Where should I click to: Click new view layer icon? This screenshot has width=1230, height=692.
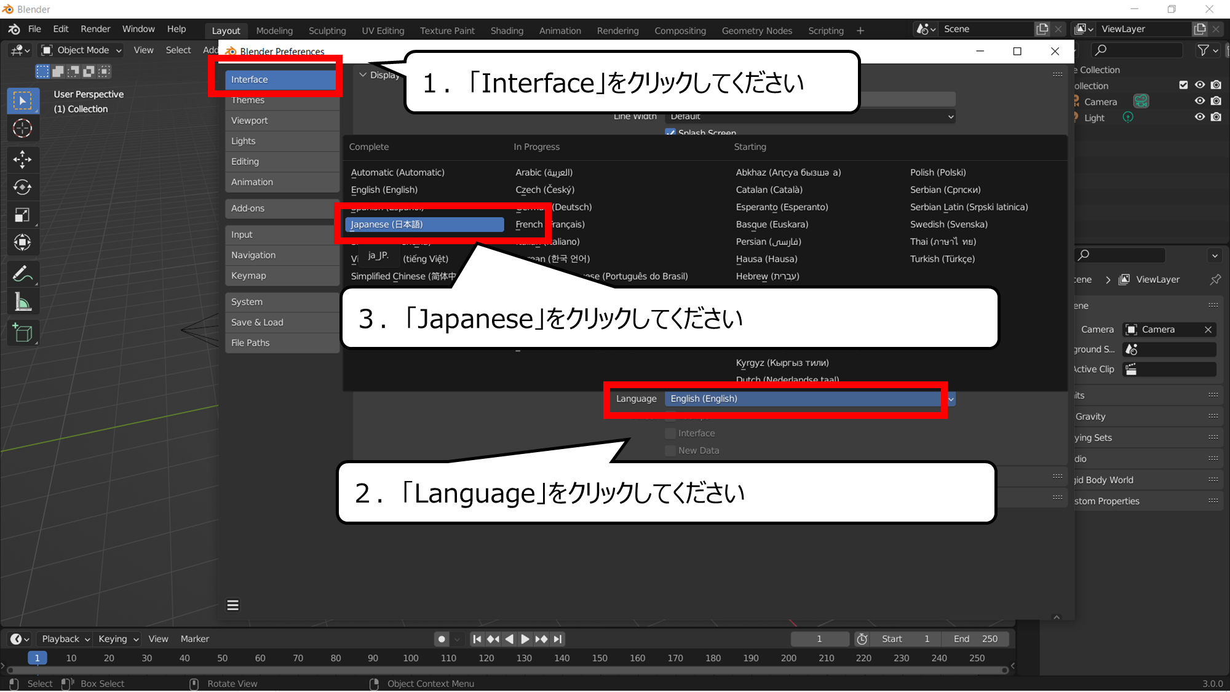point(1200,29)
